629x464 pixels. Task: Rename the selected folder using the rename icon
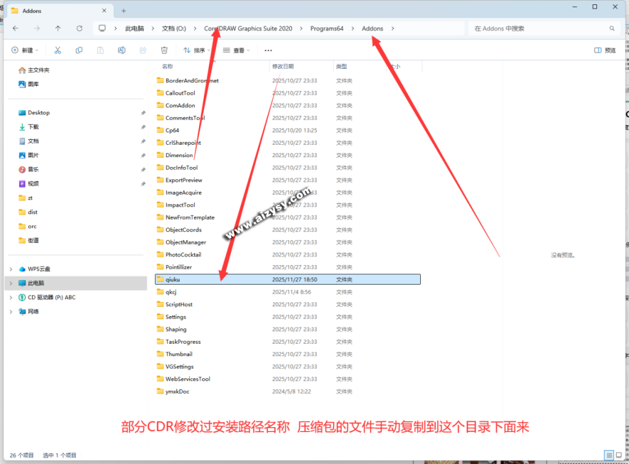pyautogui.click(x=122, y=50)
